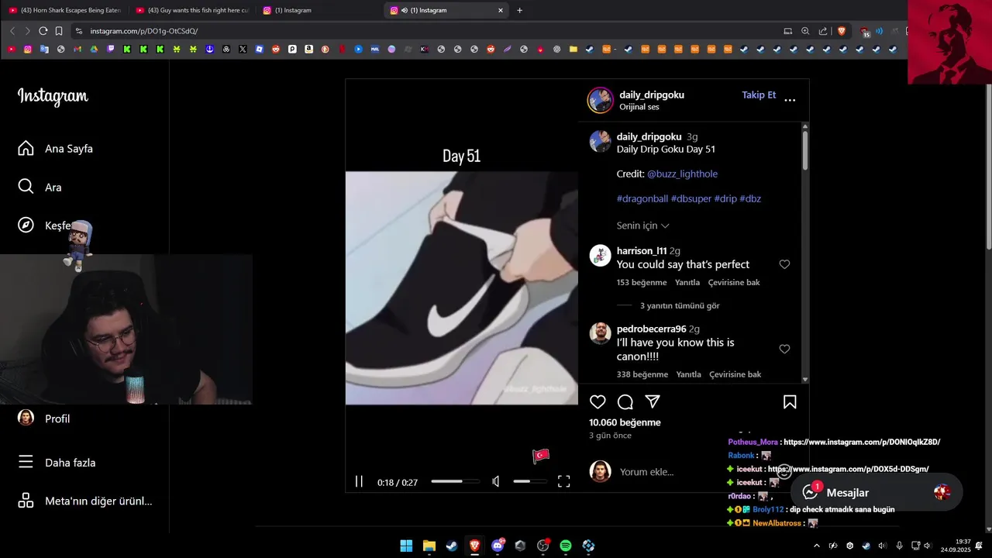992x558 pixels.
Task: Open the @buzz_lighthole credit link
Action: point(682,174)
